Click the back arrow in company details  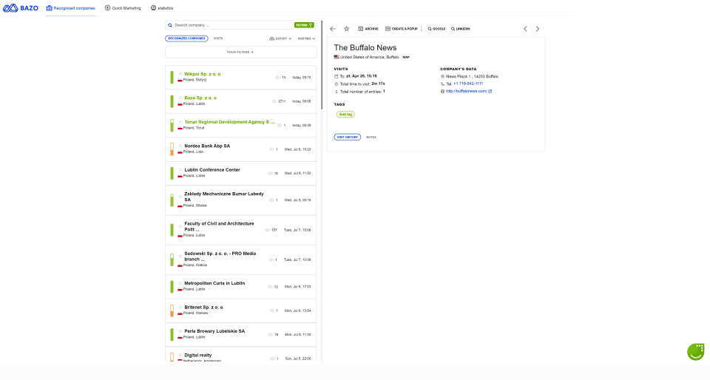click(x=333, y=29)
